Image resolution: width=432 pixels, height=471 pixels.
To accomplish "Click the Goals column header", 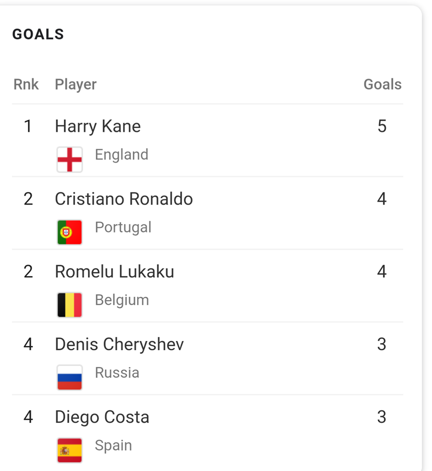I will pyautogui.click(x=382, y=84).
